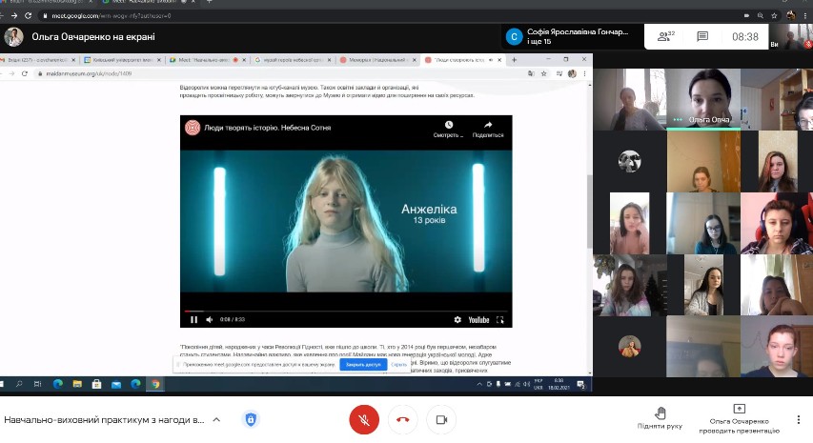813x443 pixels.
Task: Pause the YouTube video
Action: (x=194, y=319)
